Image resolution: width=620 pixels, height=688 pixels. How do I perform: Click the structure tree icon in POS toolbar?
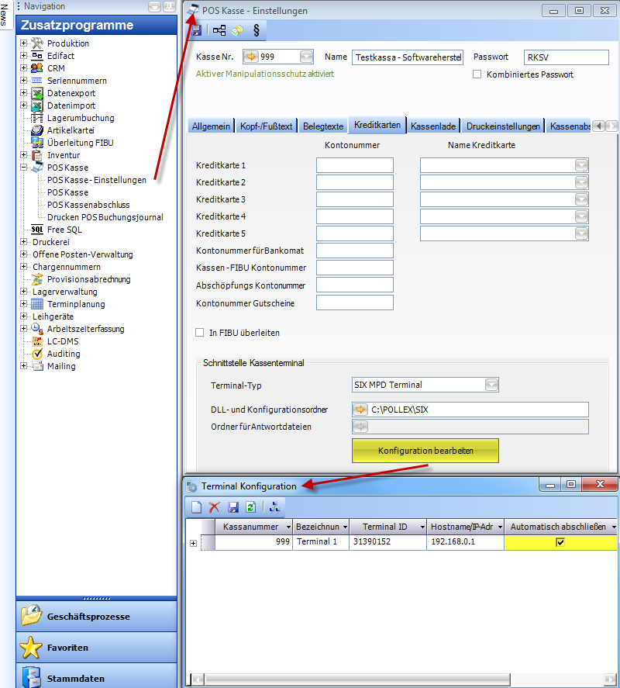[x=219, y=30]
